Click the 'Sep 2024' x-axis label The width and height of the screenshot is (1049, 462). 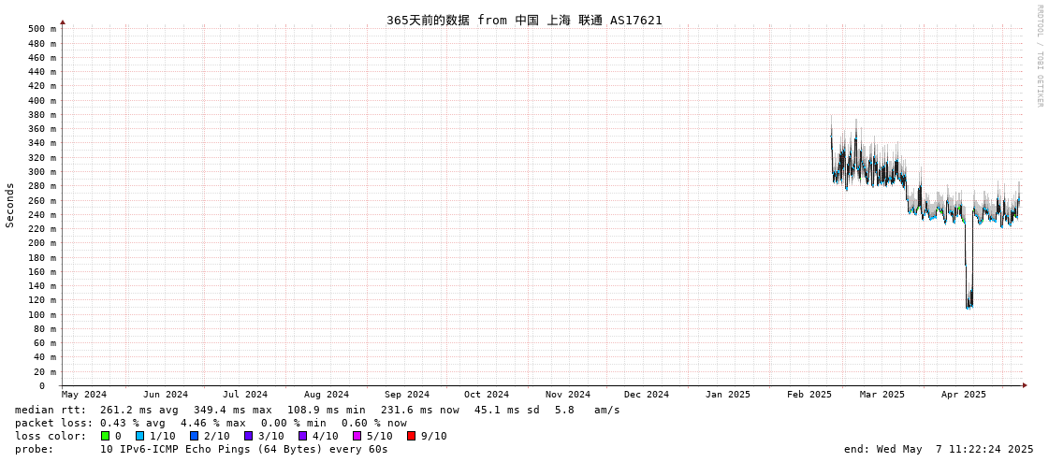coord(407,395)
